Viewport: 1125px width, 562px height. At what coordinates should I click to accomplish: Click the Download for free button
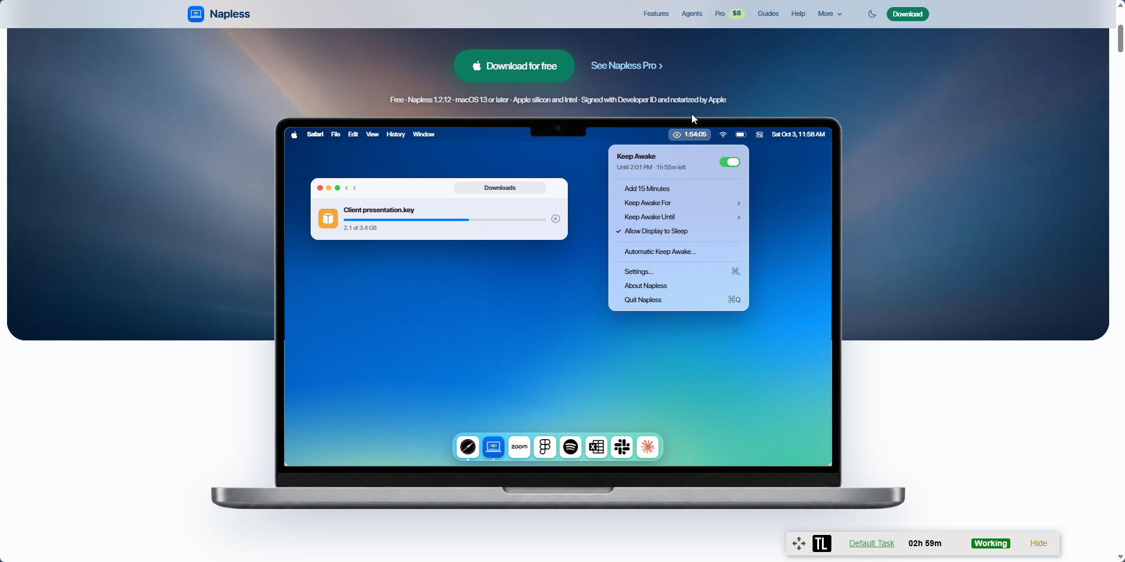(514, 66)
